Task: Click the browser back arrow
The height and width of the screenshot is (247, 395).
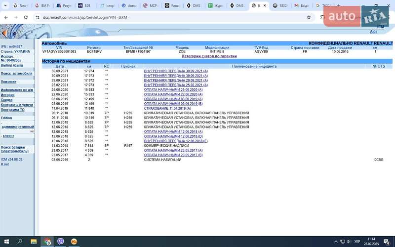Action: pos(6,17)
